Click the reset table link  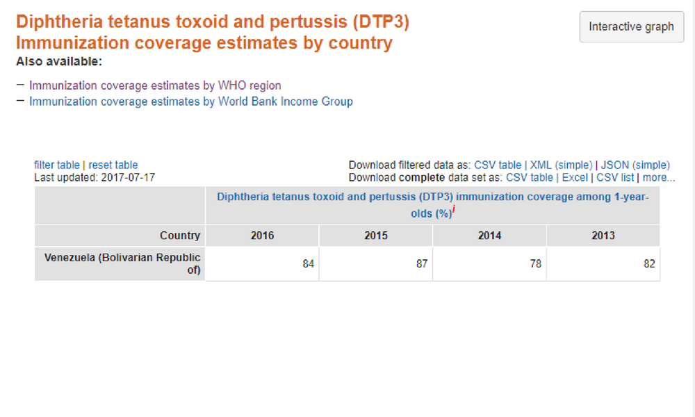pyautogui.click(x=113, y=165)
